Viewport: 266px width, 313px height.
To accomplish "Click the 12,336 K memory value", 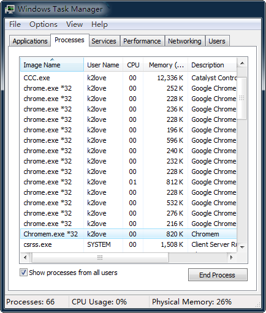I will [x=170, y=78].
